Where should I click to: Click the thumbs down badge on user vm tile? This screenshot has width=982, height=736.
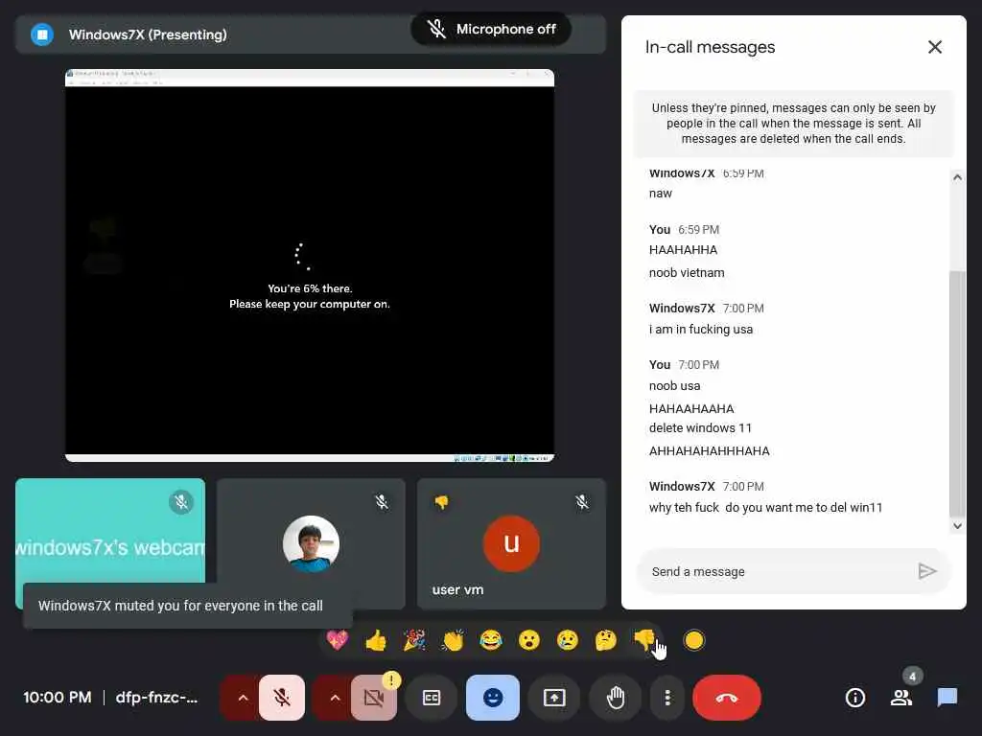click(441, 502)
